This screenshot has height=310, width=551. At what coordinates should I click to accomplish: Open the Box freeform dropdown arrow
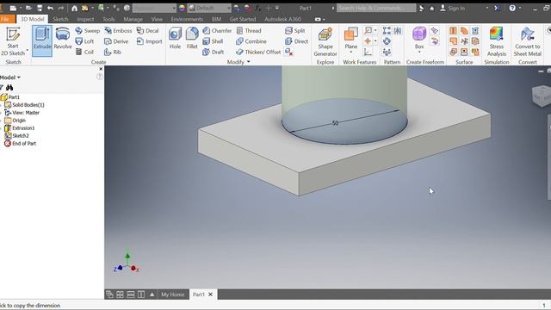[x=419, y=52]
